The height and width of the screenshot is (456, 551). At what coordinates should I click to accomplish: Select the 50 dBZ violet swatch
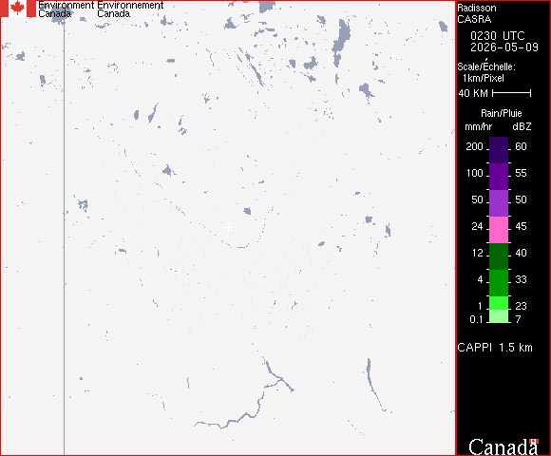pyautogui.click(x=499, y=203)
